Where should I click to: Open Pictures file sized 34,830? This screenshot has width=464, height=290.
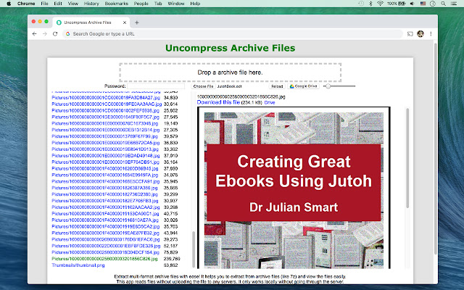[106, 98]
